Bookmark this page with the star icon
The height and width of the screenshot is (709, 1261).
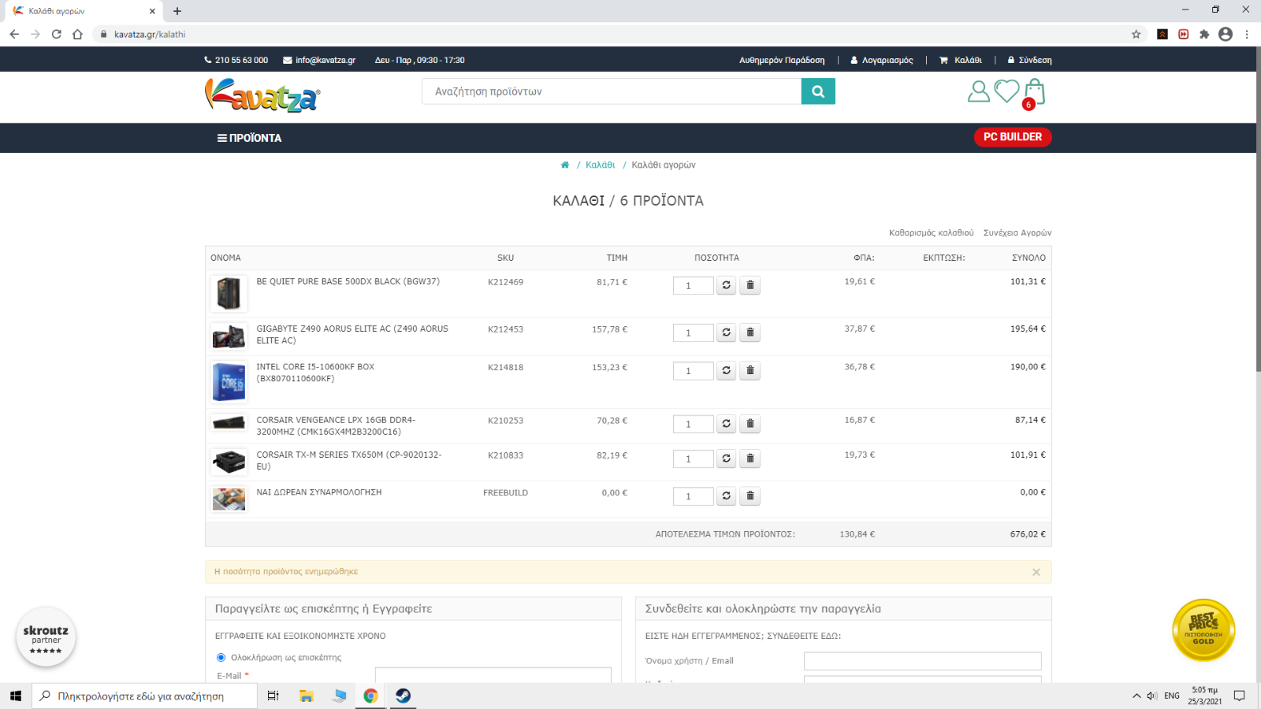tap(1136, 34)
